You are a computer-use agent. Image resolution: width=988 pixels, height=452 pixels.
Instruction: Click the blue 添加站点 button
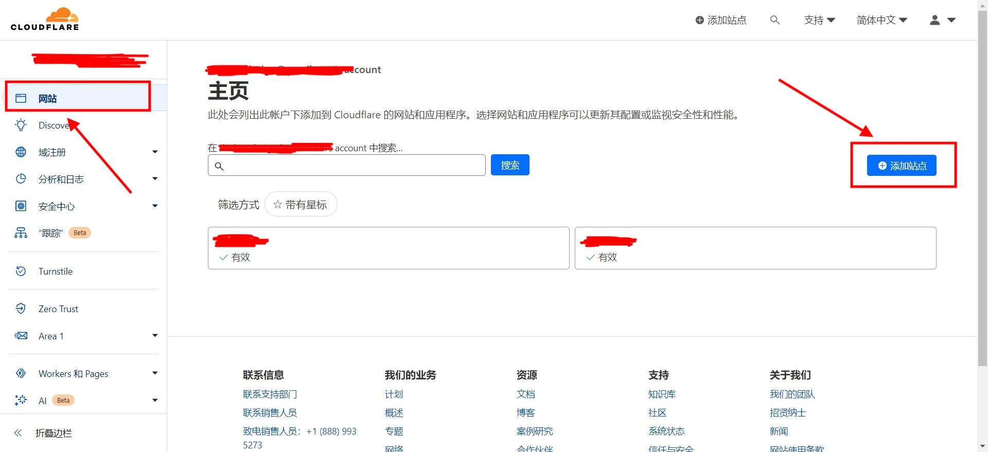[902, 166]
